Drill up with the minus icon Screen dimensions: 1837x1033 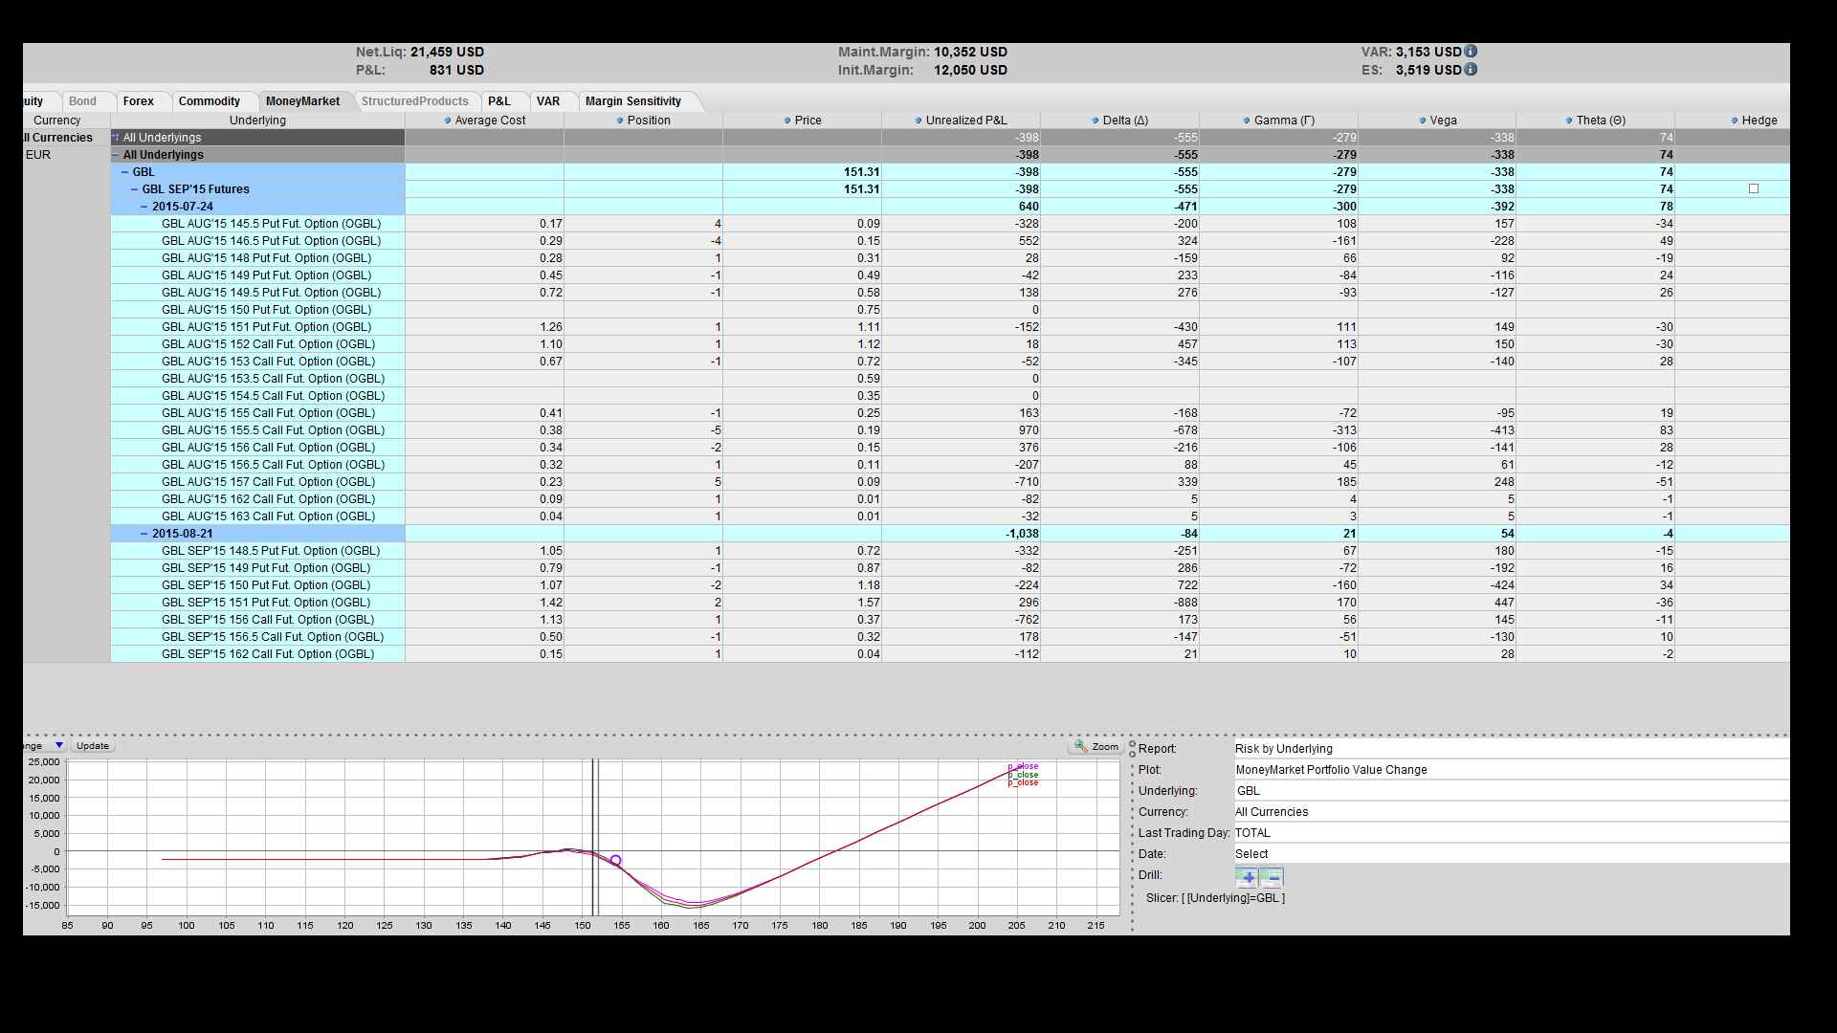(1271, 877)
